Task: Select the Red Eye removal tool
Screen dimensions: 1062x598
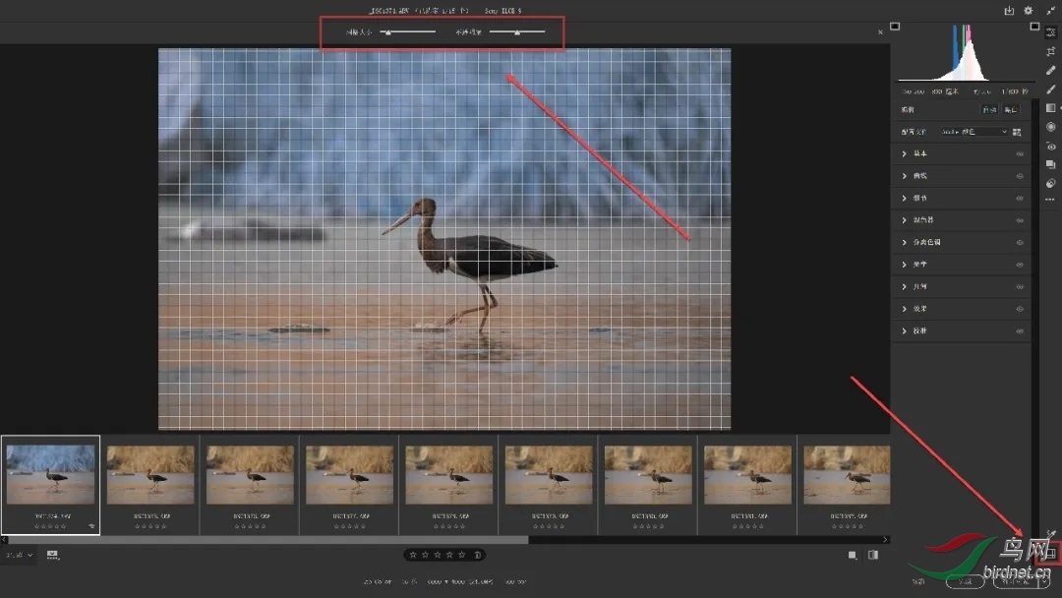Action: [1050, 146]
